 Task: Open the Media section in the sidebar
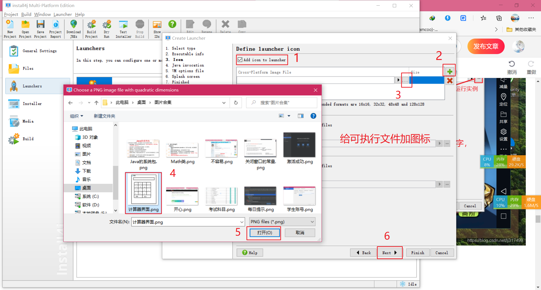coord(28,121)
